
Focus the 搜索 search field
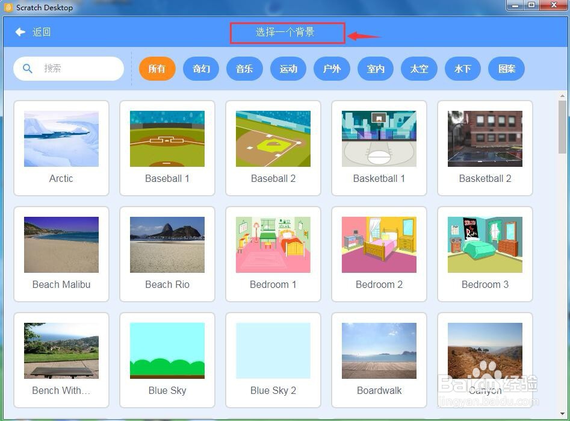coord(69,69)
